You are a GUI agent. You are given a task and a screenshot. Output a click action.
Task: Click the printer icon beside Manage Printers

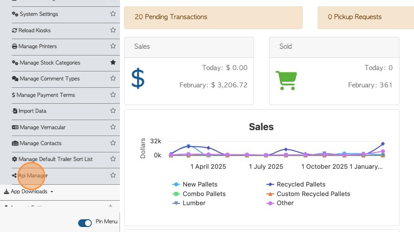pyautogui.click(x=15, y=46)
